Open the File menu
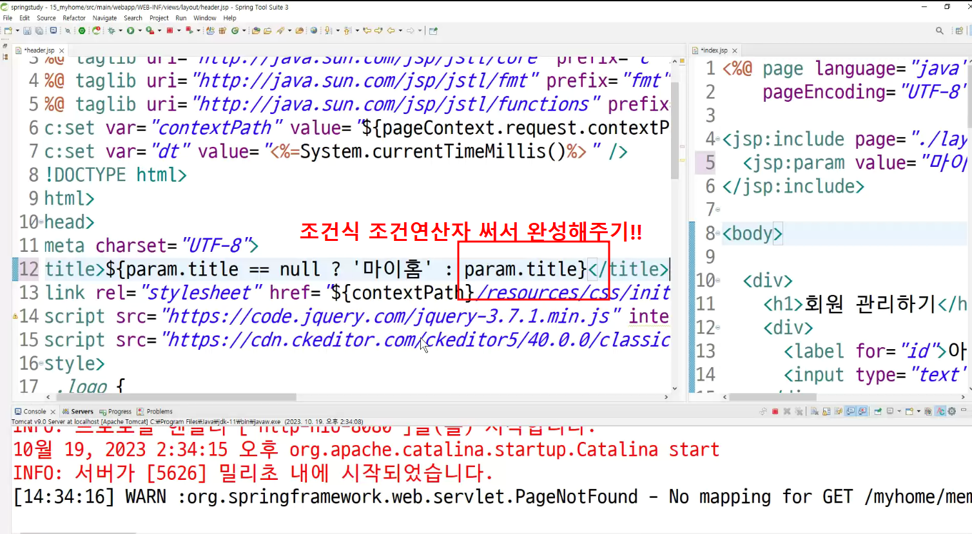Screen dimensions: 972x534 [x=8, y=18]
